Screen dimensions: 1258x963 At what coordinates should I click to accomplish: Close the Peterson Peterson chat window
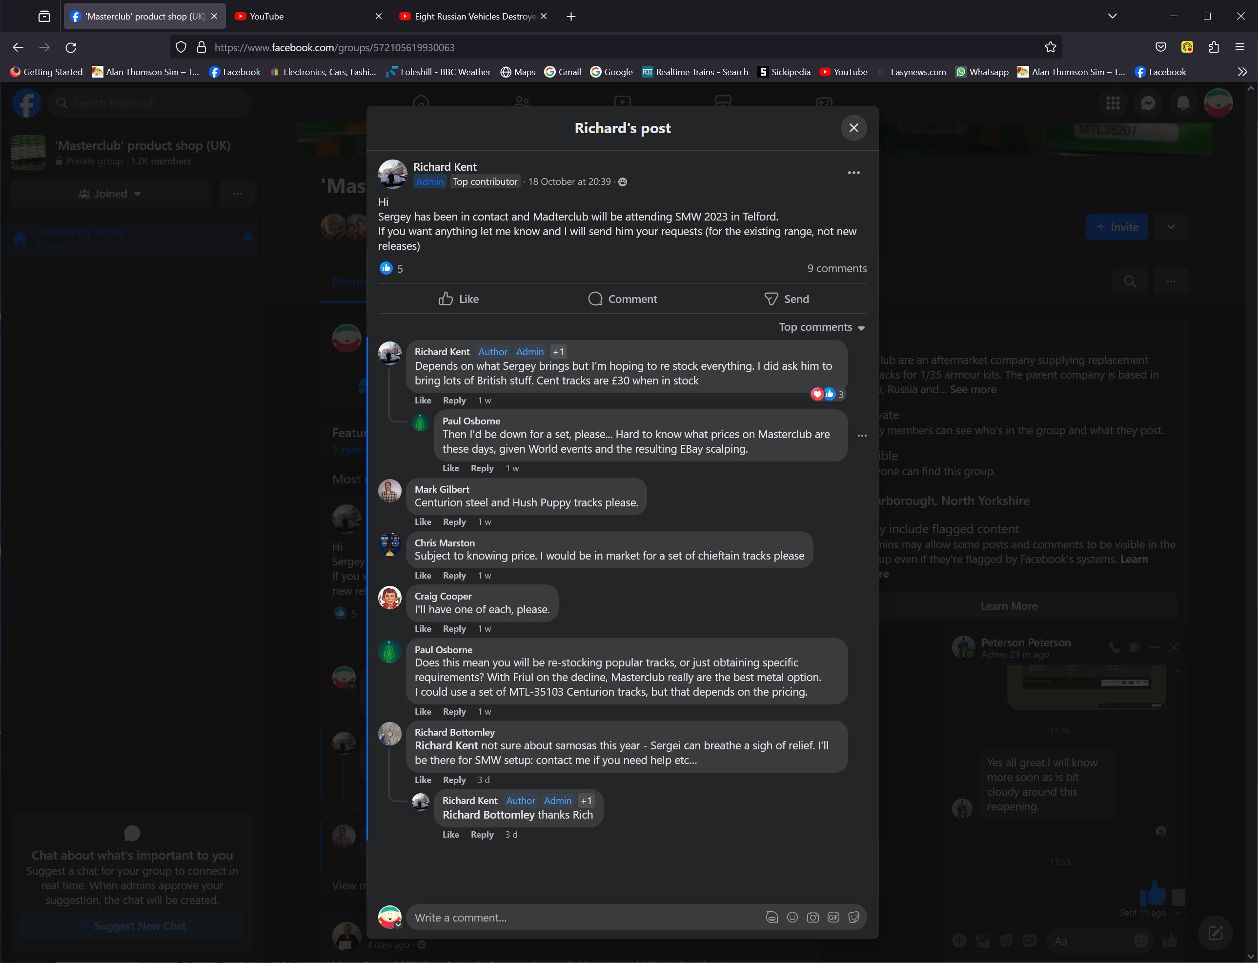1174,647
